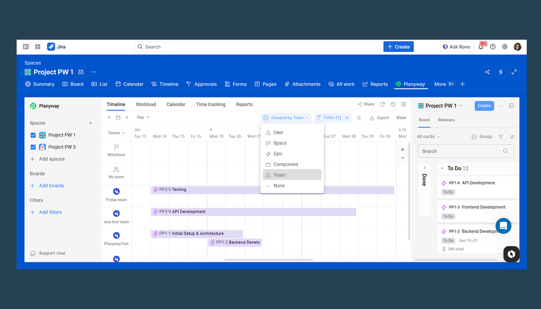This screenshot has height=309, width=541.
Task: Click the Ask Rovo button
Action: pos(457,47)
